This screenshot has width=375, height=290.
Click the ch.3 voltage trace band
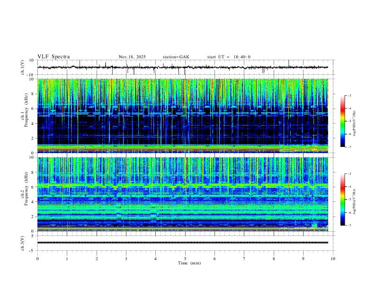pos(183,243)
